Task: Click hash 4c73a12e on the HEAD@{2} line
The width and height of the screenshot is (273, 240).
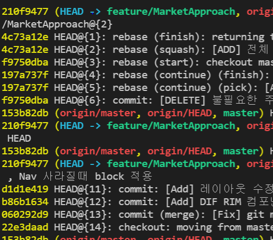Action: (25, 50)
